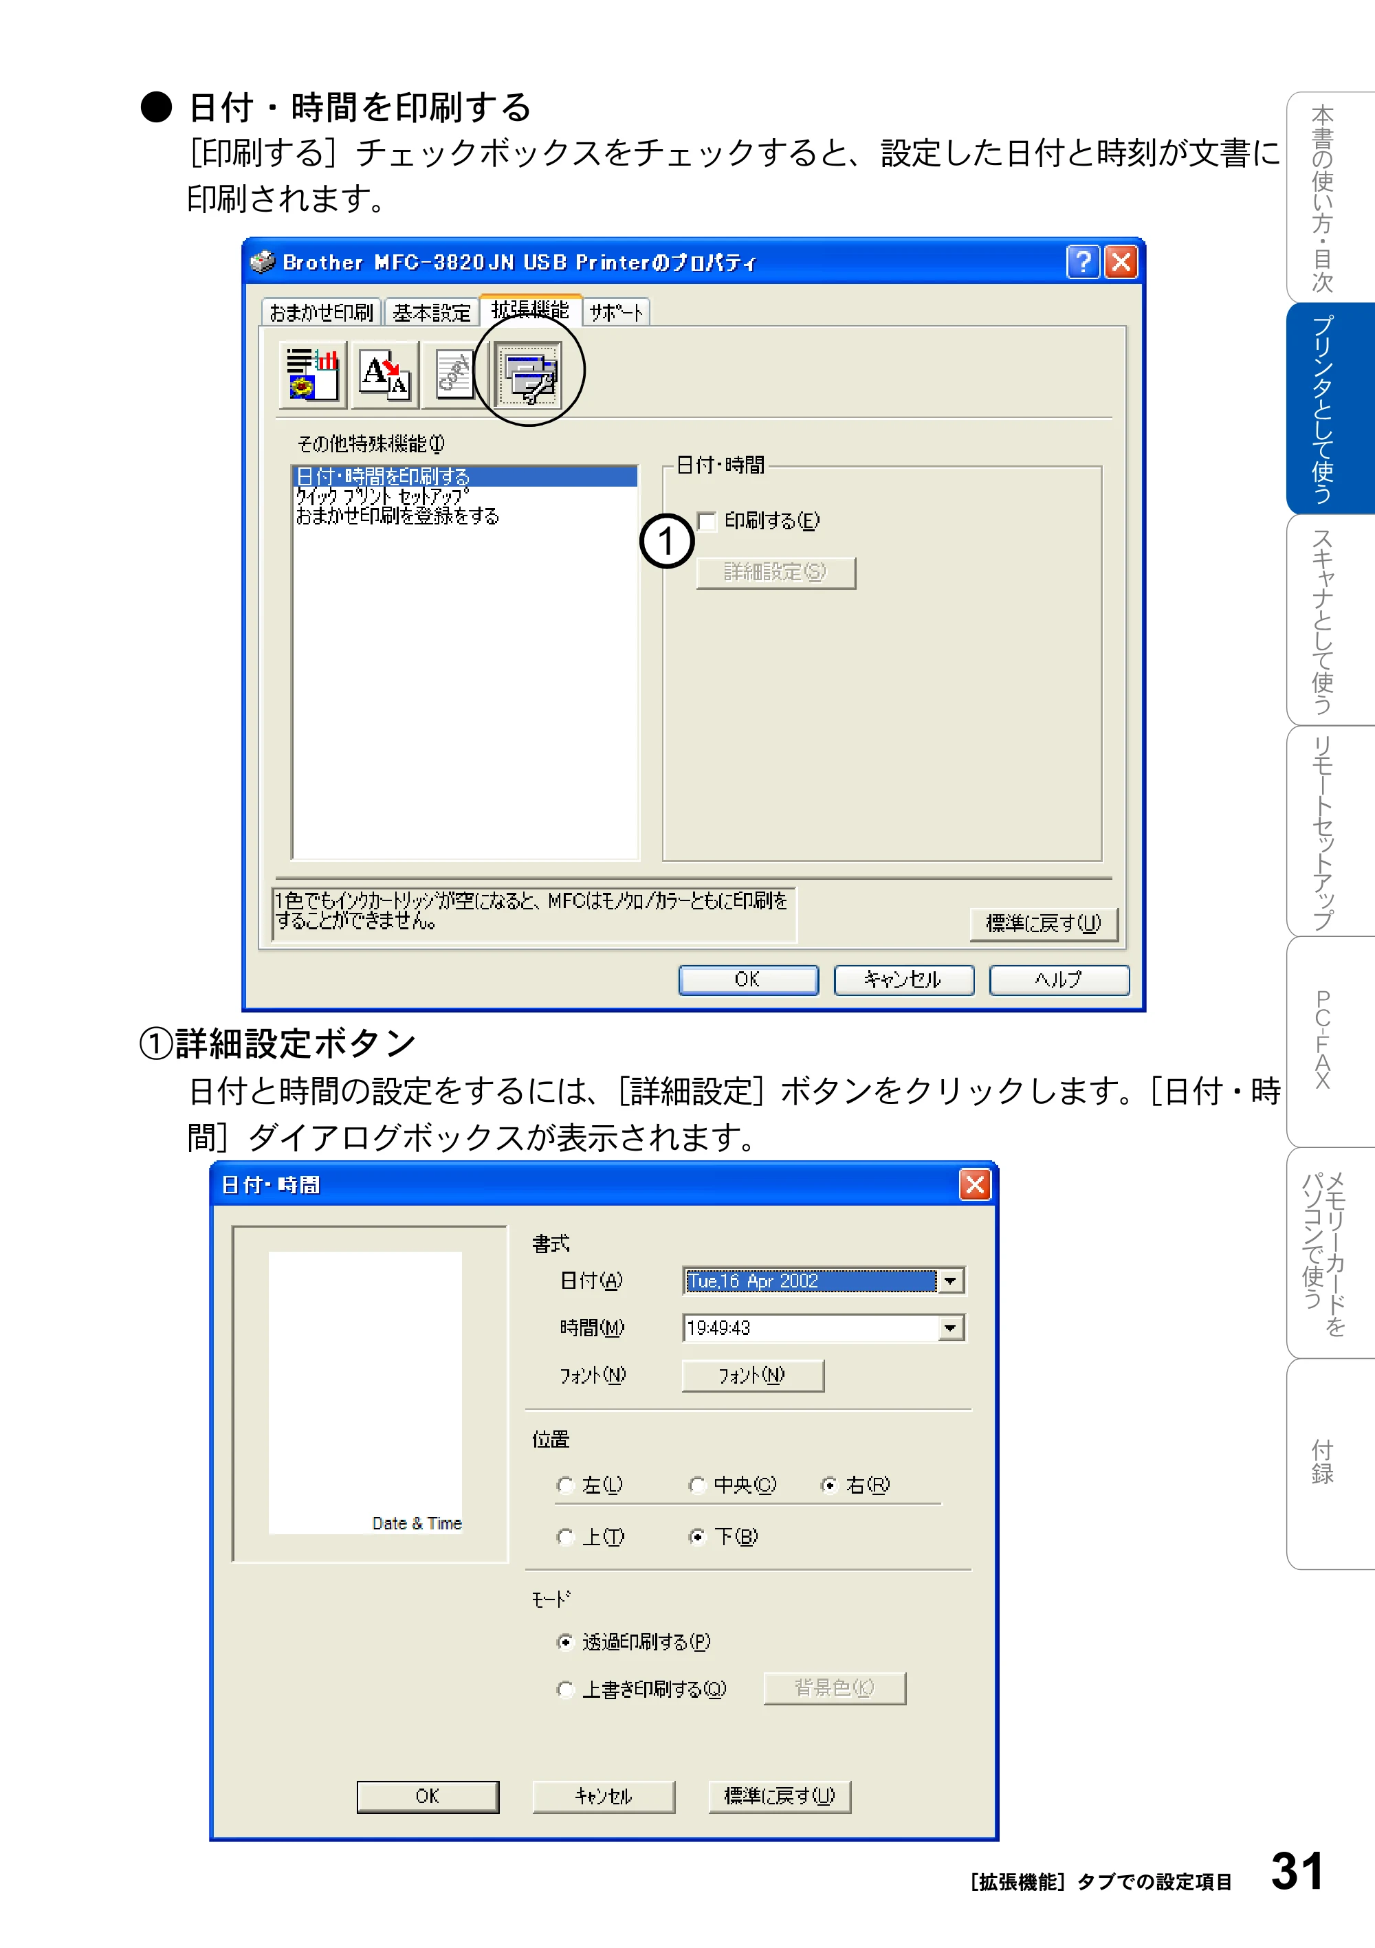Click キャンセル in the 日付・時間 dialog

pyautogui.click(x=604, y=1796)
